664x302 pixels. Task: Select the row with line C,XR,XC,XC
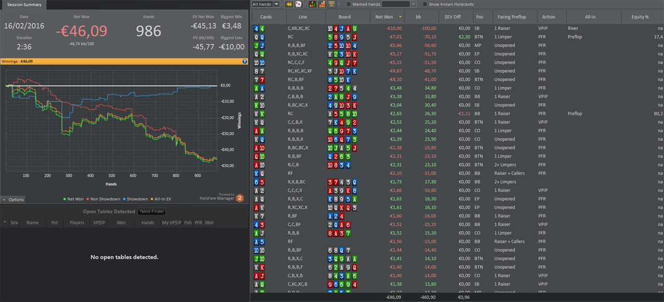coord(457,28)
